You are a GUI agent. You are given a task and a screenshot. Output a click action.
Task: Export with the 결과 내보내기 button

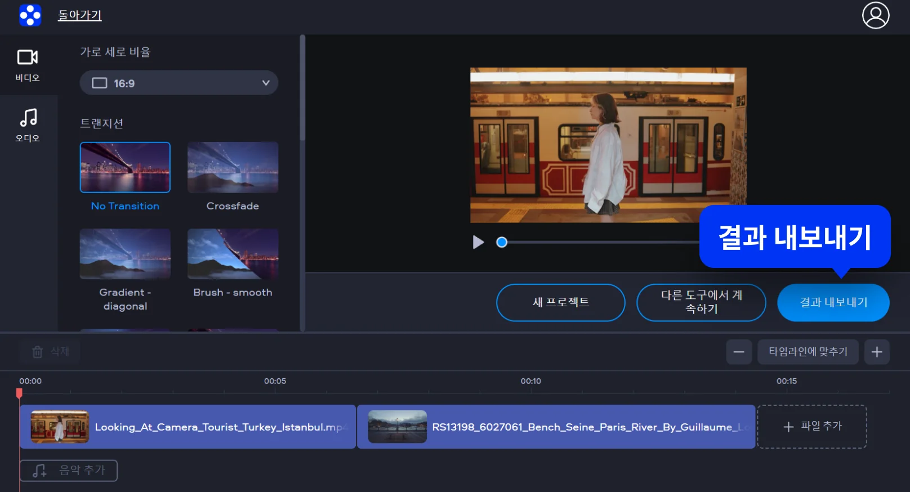point(833,302)
